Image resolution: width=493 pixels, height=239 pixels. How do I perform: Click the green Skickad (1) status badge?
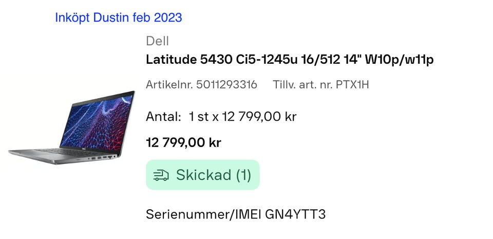coord(203,175)
